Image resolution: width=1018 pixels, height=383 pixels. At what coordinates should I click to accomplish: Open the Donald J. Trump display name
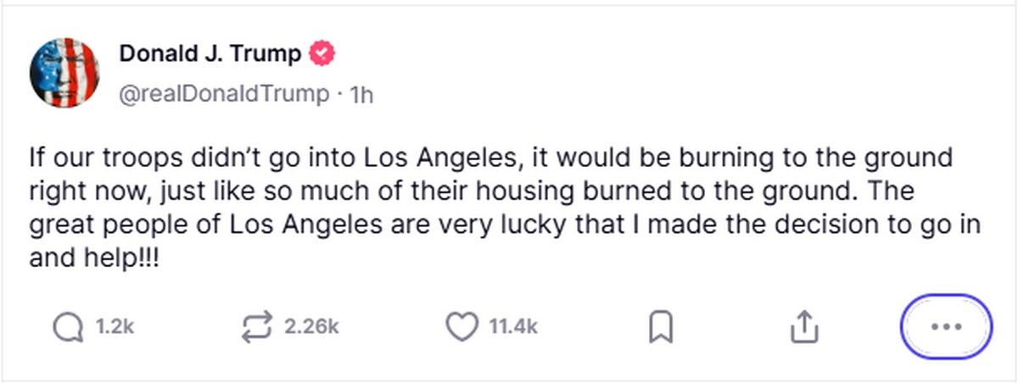210,54
